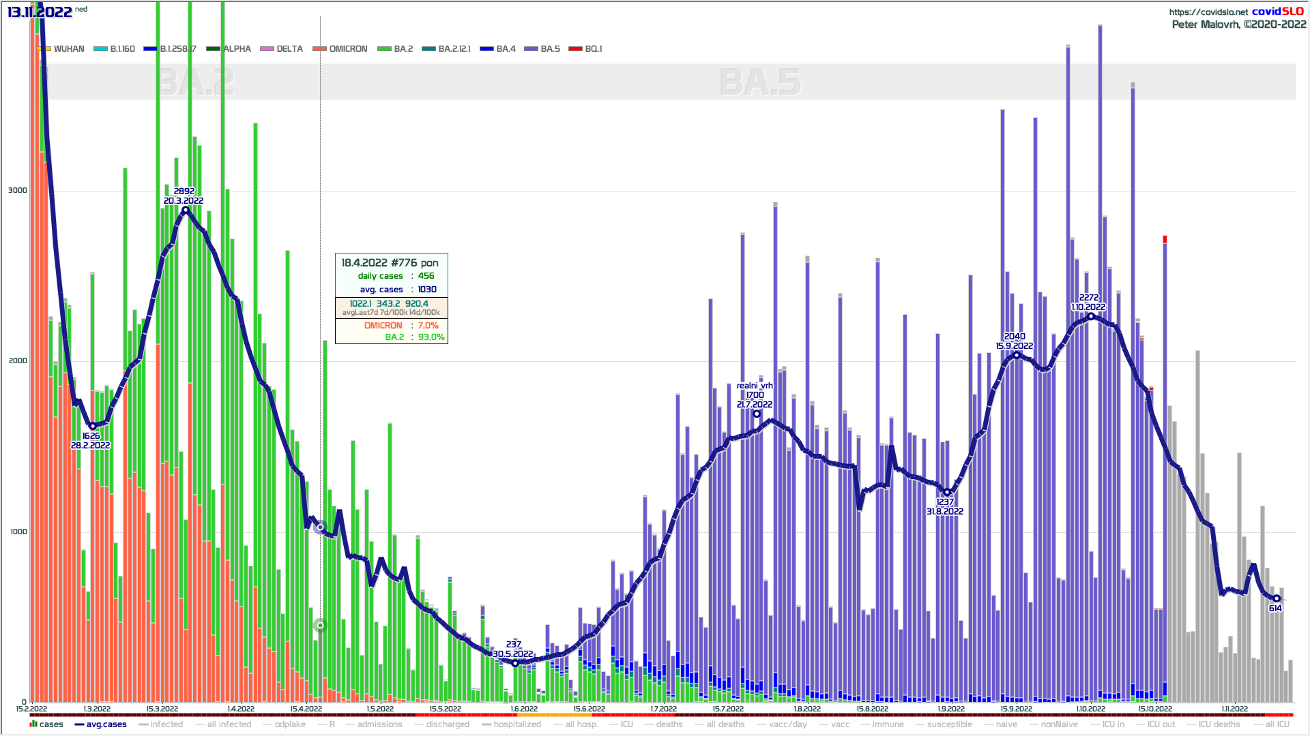Click the BA.2 green legend icon
Viewport: 1310px width, 736px height.
point(384,49)
